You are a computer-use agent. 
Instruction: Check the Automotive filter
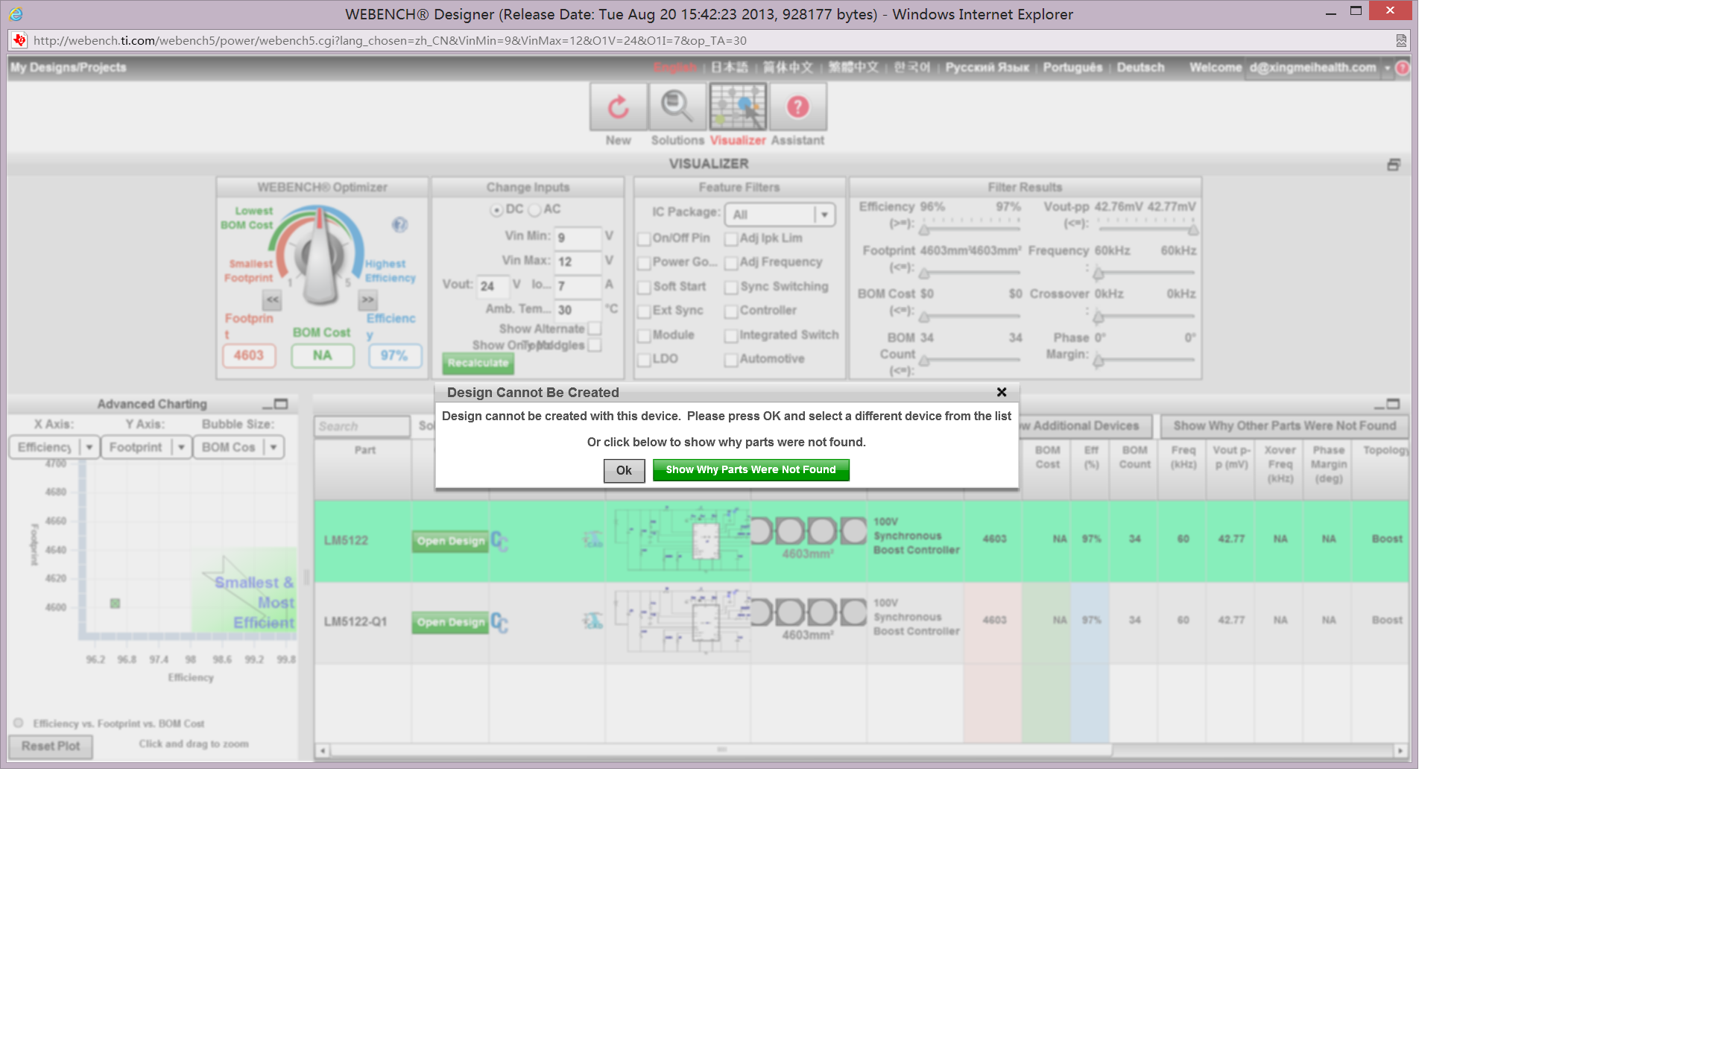tap(731, 360)
